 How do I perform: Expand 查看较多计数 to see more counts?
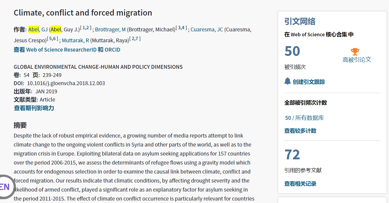point(300,131)
